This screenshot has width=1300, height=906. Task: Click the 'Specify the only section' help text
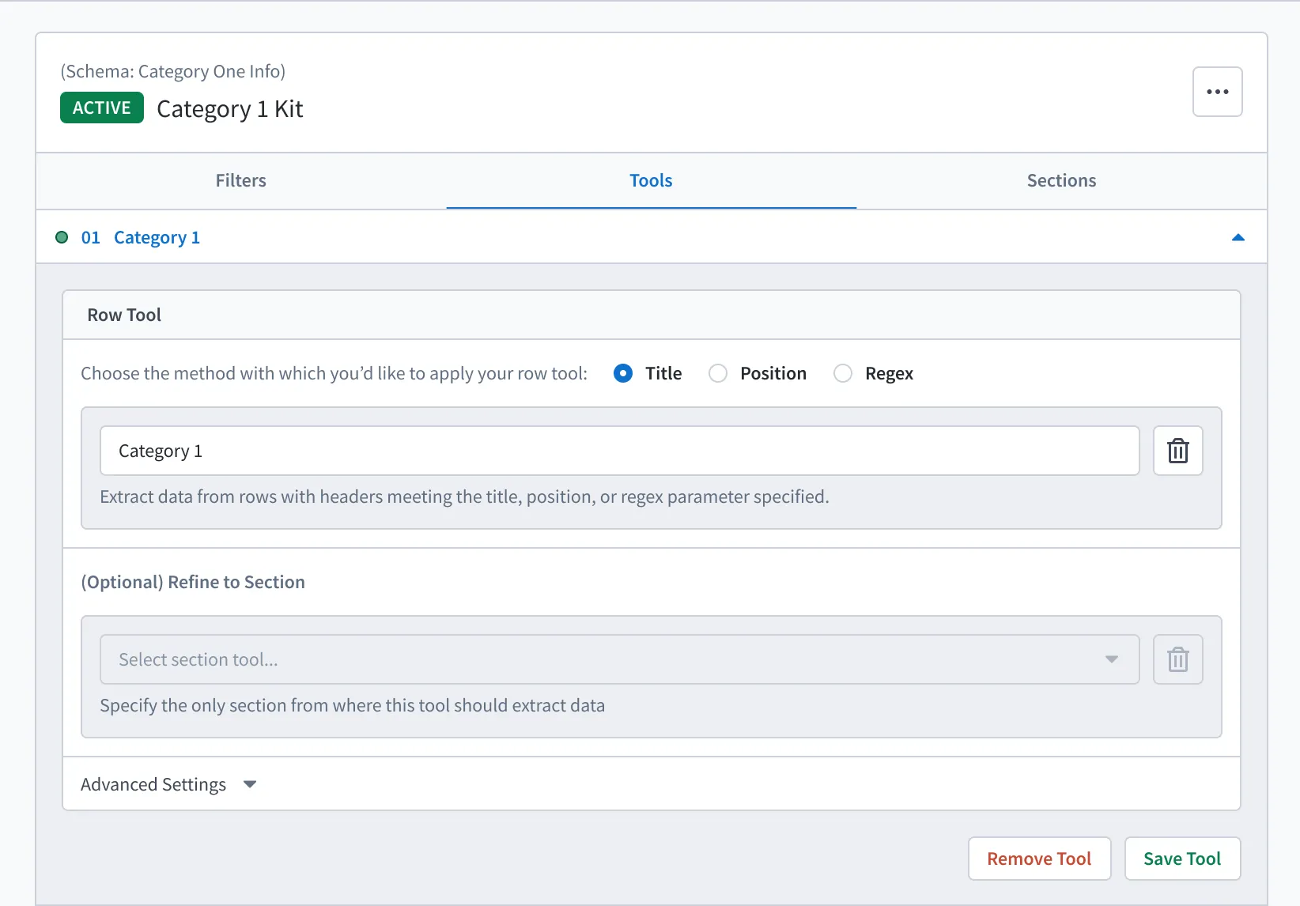coord(352,705)
